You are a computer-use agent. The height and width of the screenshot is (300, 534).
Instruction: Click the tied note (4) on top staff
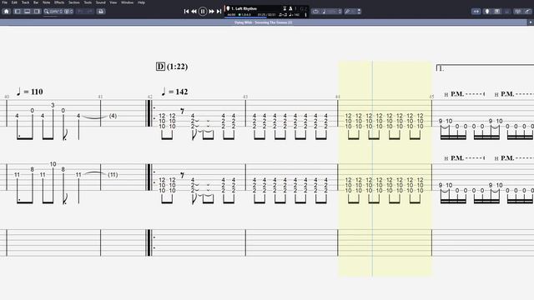click(113, 116)
